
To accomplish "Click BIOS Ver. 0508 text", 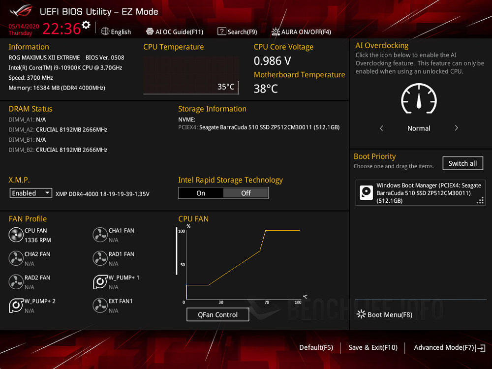I will [x=105, y=58].
